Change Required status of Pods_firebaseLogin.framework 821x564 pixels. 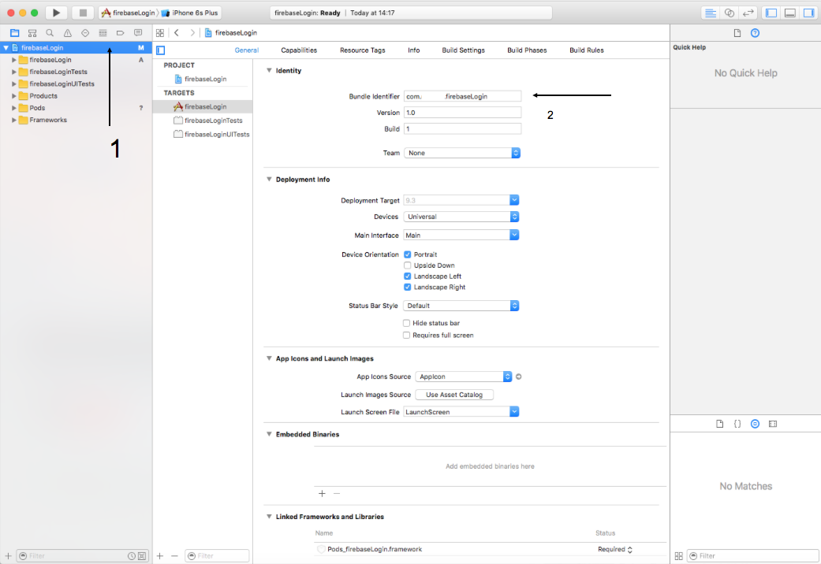[614, 549]
